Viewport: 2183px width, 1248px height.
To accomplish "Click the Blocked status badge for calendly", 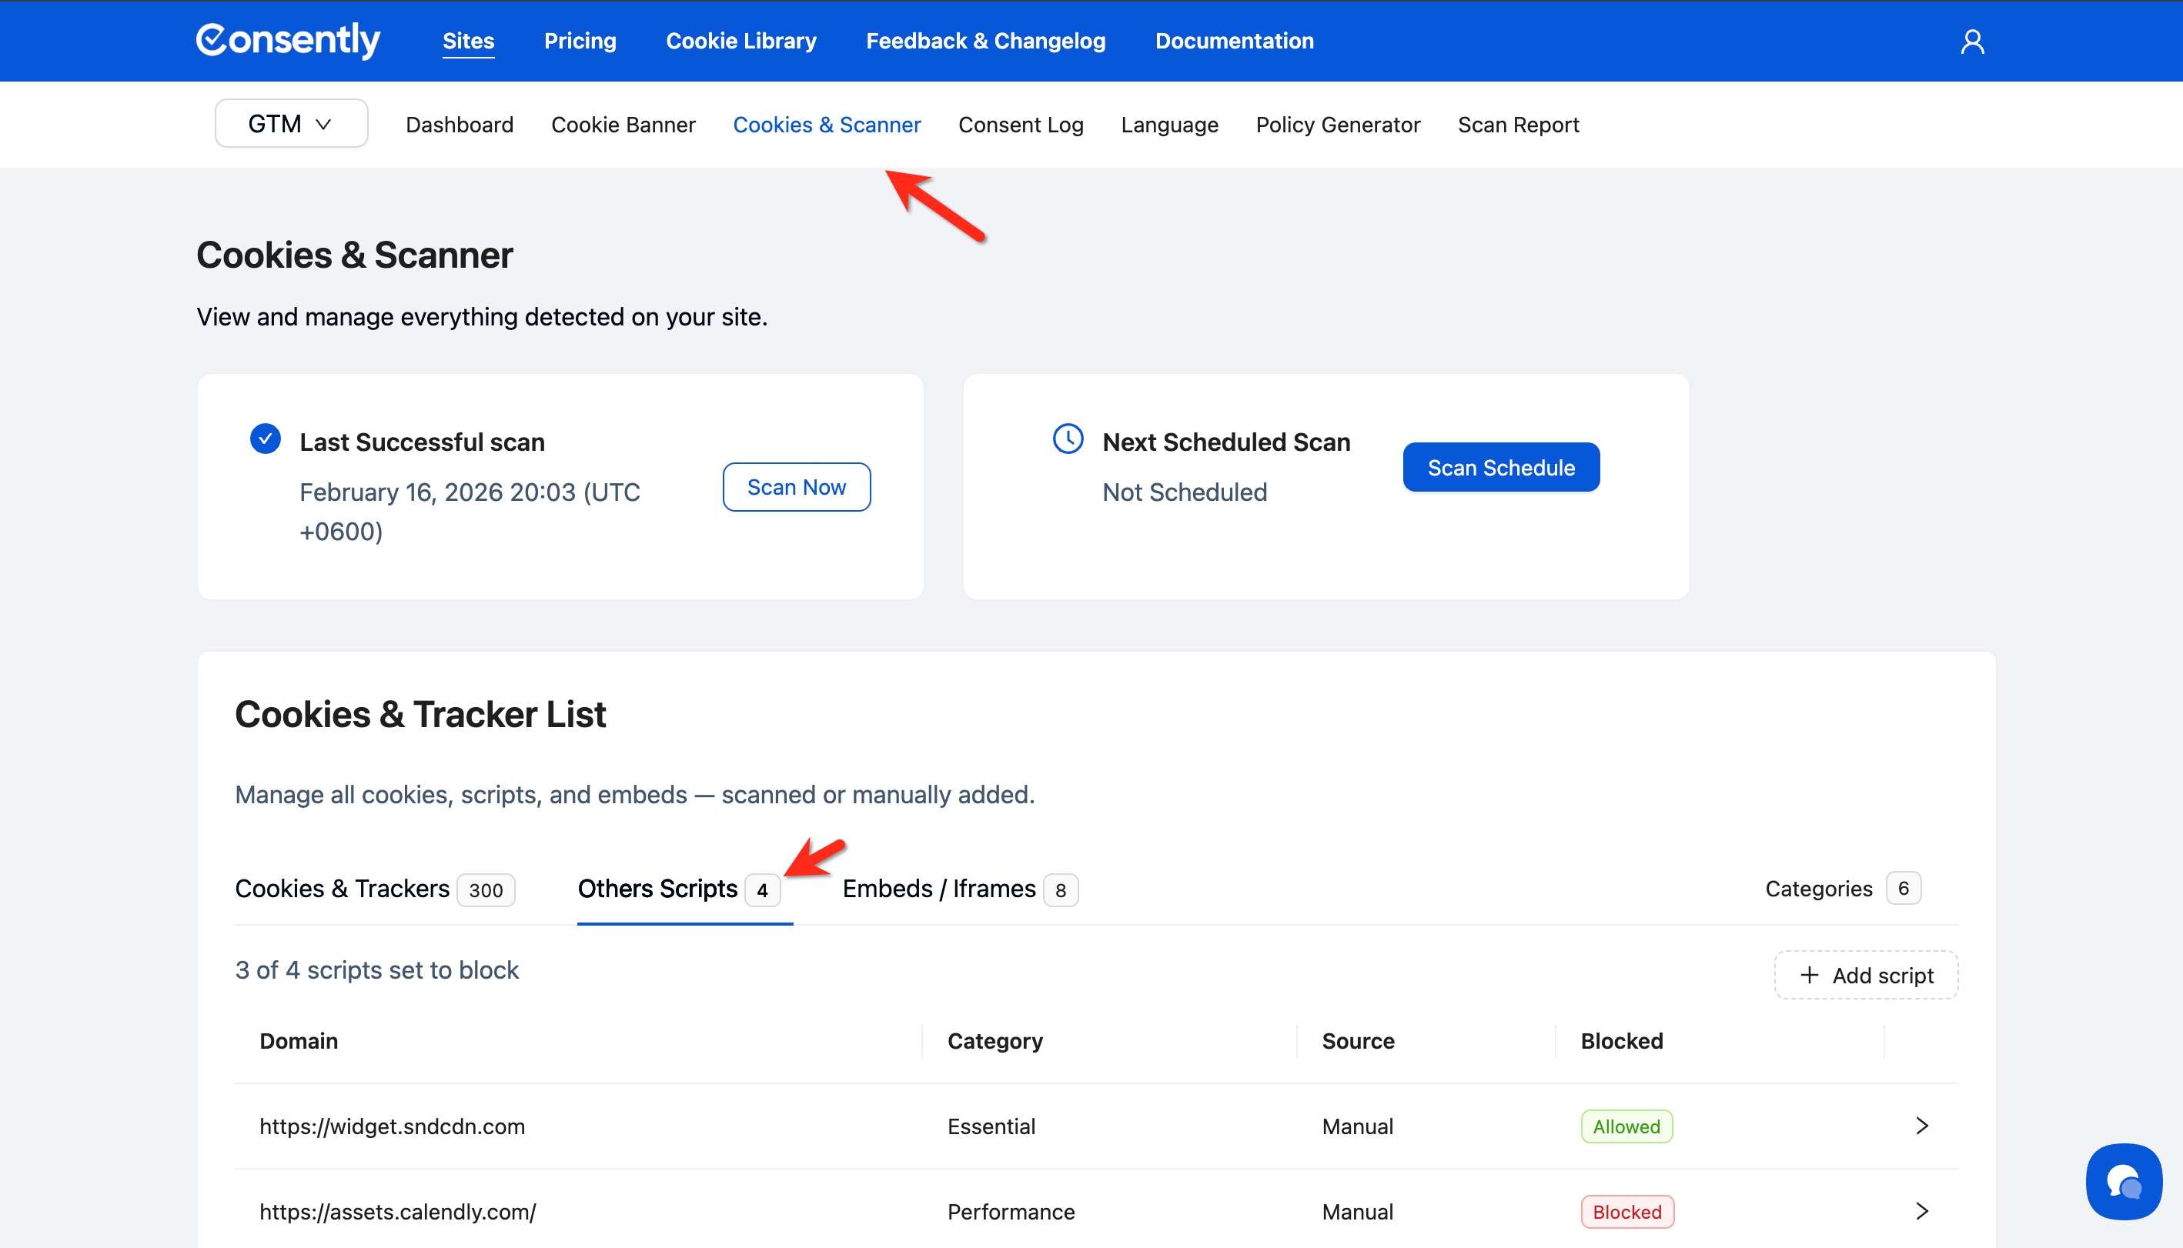I will (x=1626, y=1212).
